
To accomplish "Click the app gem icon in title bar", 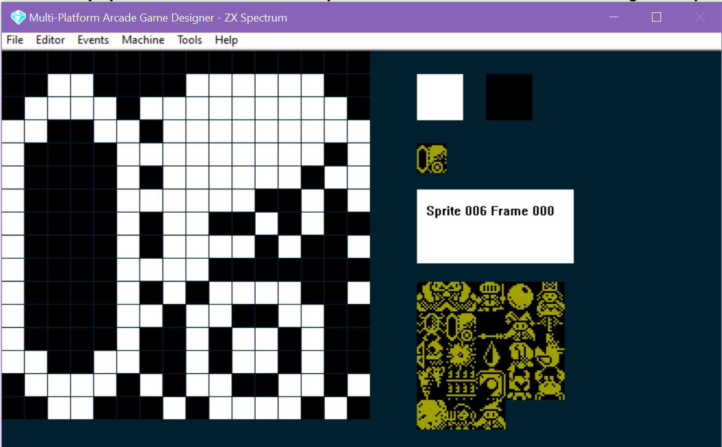I will click(18, 17).
